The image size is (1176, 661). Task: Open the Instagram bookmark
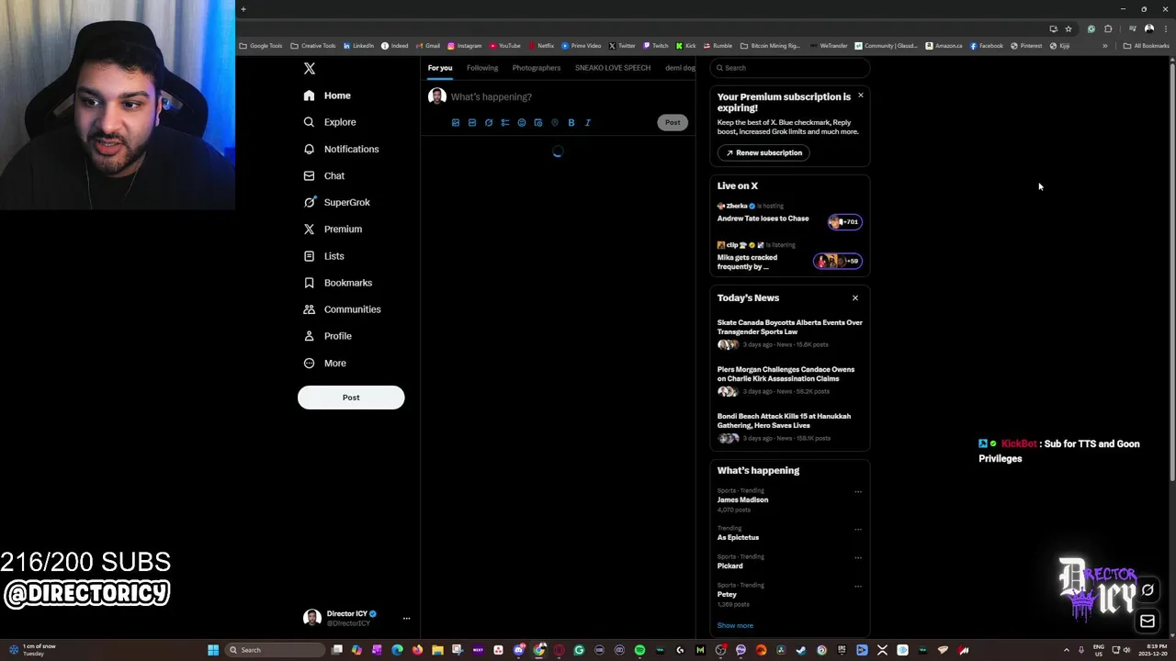[465, 46]
